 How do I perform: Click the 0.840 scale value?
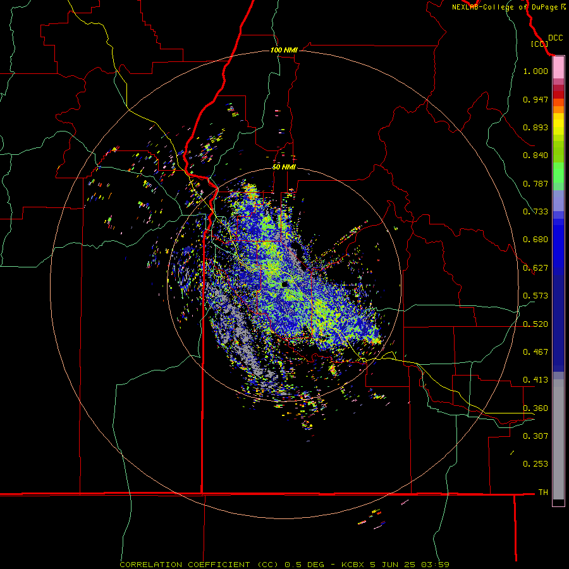[535, 156]
